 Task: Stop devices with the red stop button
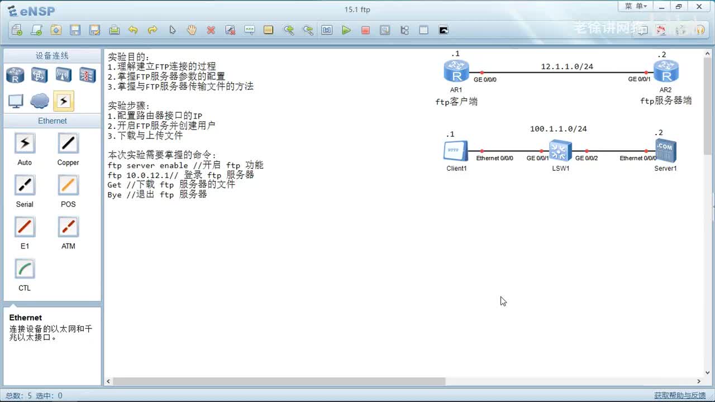tap(365, 30)
